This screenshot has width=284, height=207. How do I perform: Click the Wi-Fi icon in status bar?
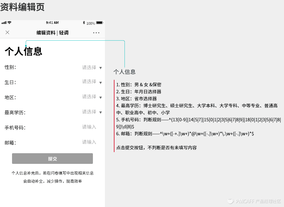(10, 22)
